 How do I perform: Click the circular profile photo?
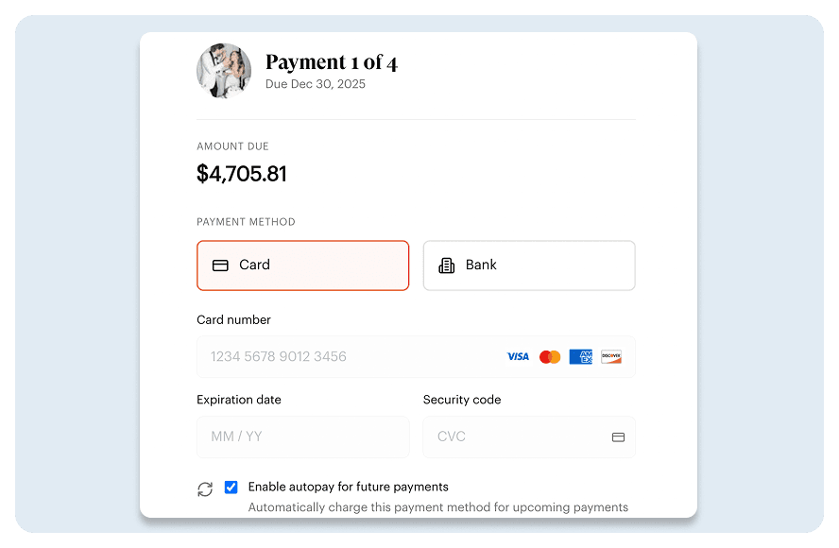coord(224,70)
